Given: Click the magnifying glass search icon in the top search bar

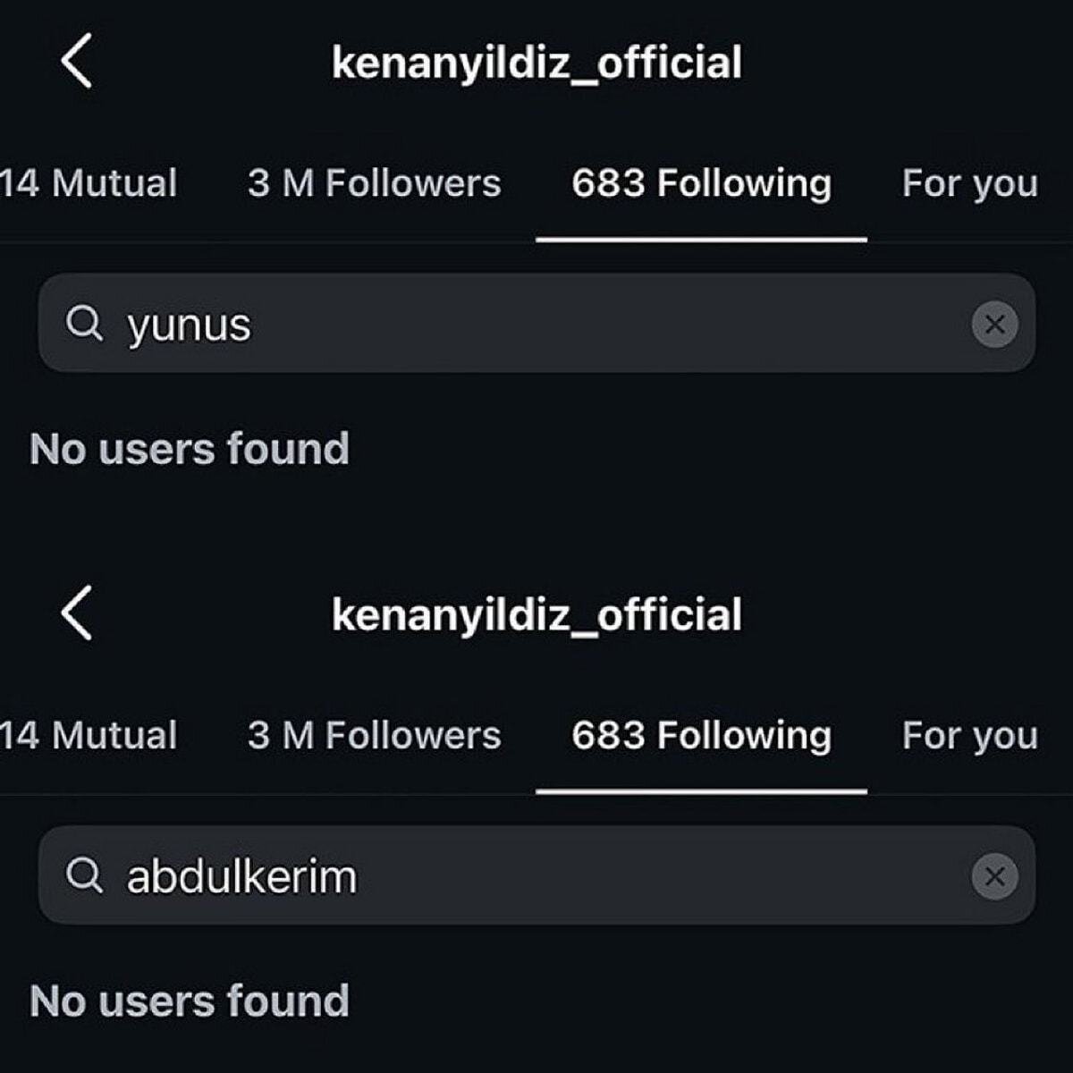Looking at the screenshot, I should click(86, 324).
